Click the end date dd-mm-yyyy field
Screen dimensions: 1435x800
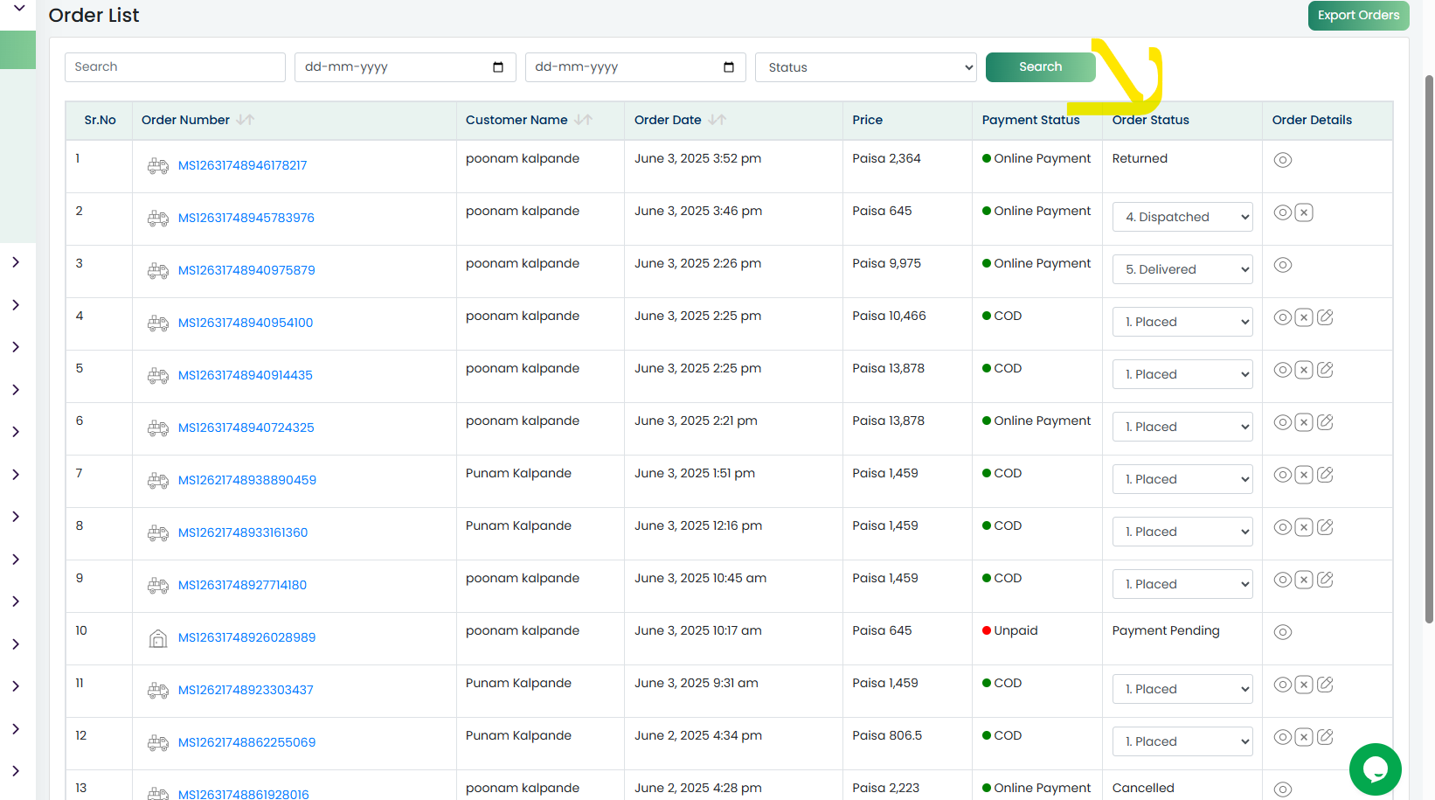point(635,67)
